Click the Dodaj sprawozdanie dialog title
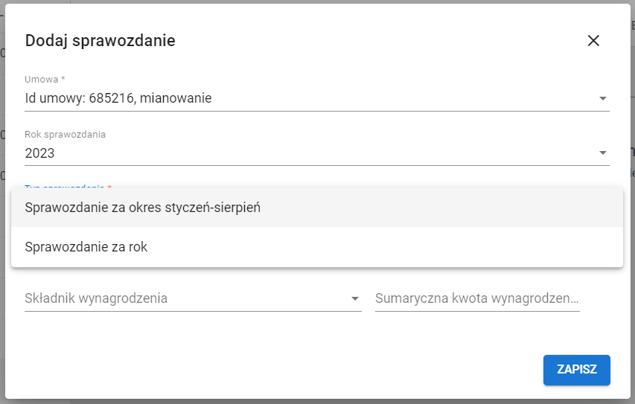 (100, 41)
